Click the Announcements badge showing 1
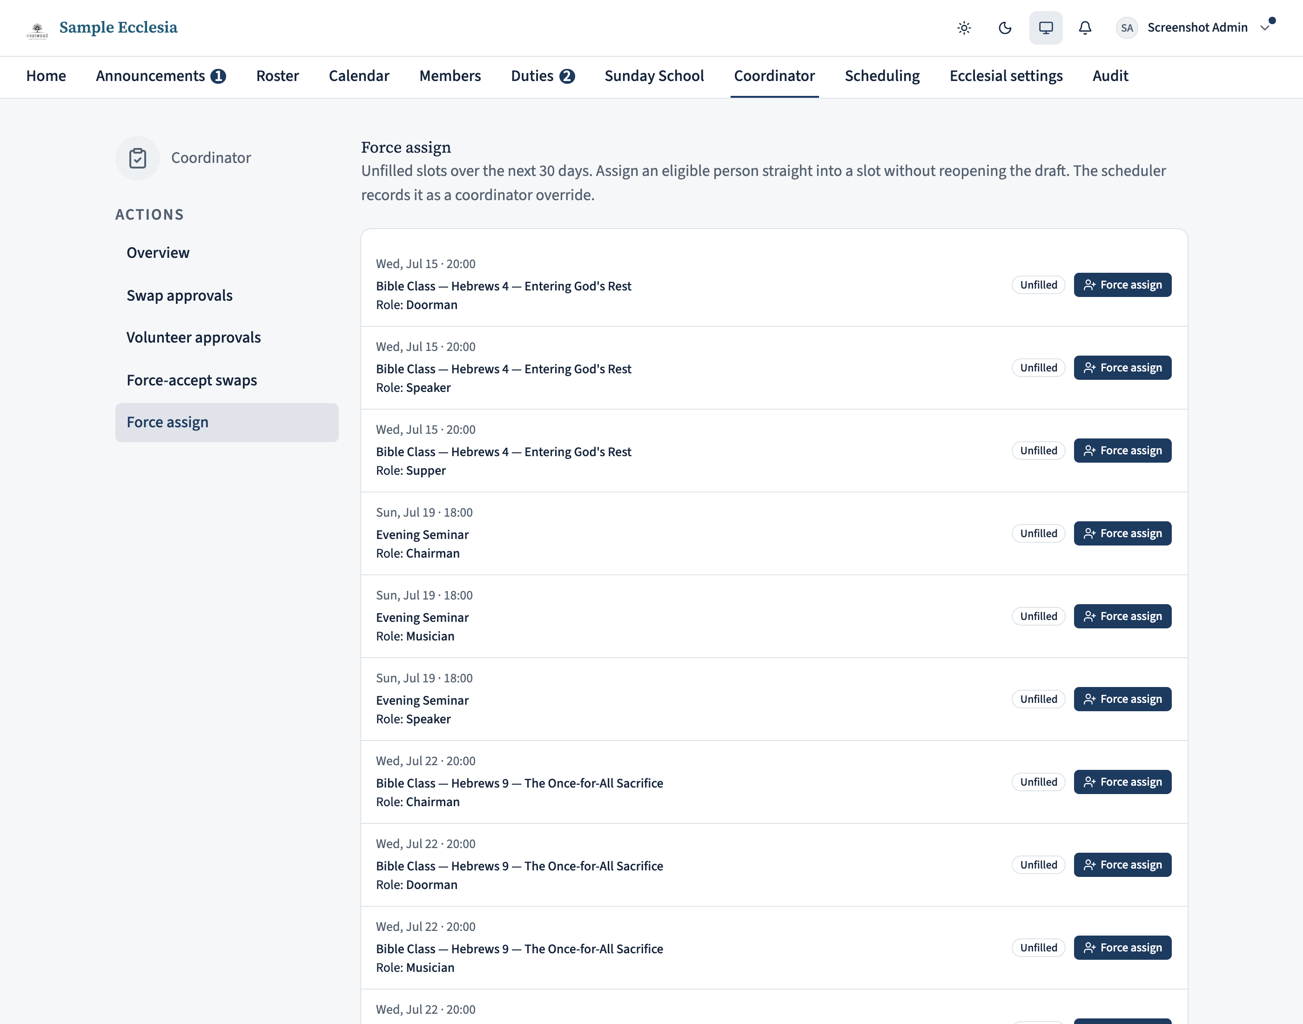The height and width of the screenshot is (1024, 1303). (x=218, y=76)
